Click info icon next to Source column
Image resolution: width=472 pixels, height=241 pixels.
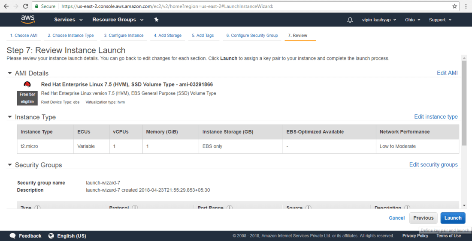(308, 207)
